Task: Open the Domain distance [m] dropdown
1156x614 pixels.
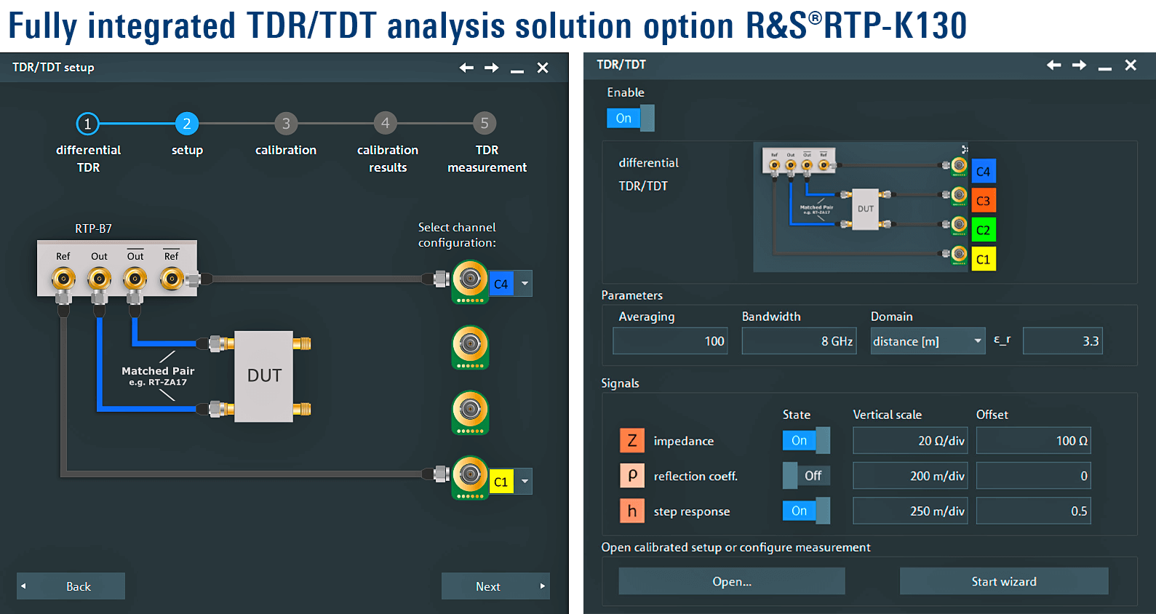Action: click(x=928, y=341)
